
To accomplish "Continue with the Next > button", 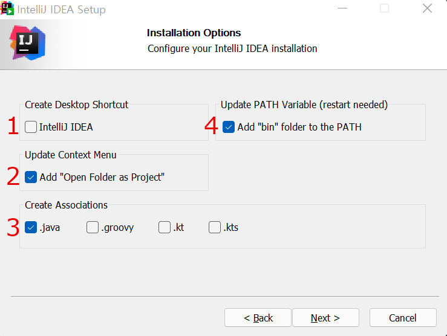I will point(325,318).
